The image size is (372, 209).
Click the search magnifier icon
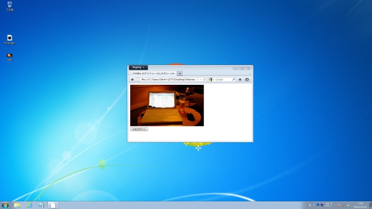[234, 80]
